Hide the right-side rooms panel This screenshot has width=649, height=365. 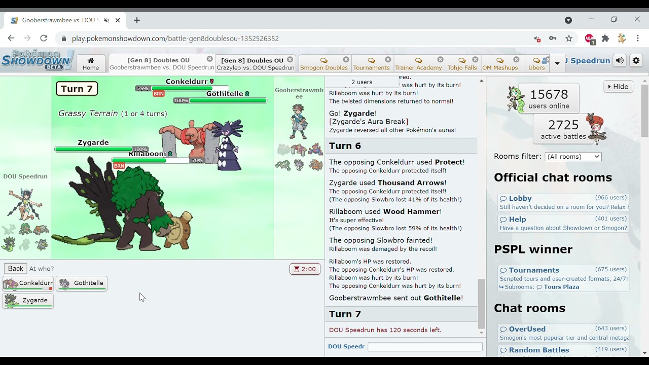point(618,87)
